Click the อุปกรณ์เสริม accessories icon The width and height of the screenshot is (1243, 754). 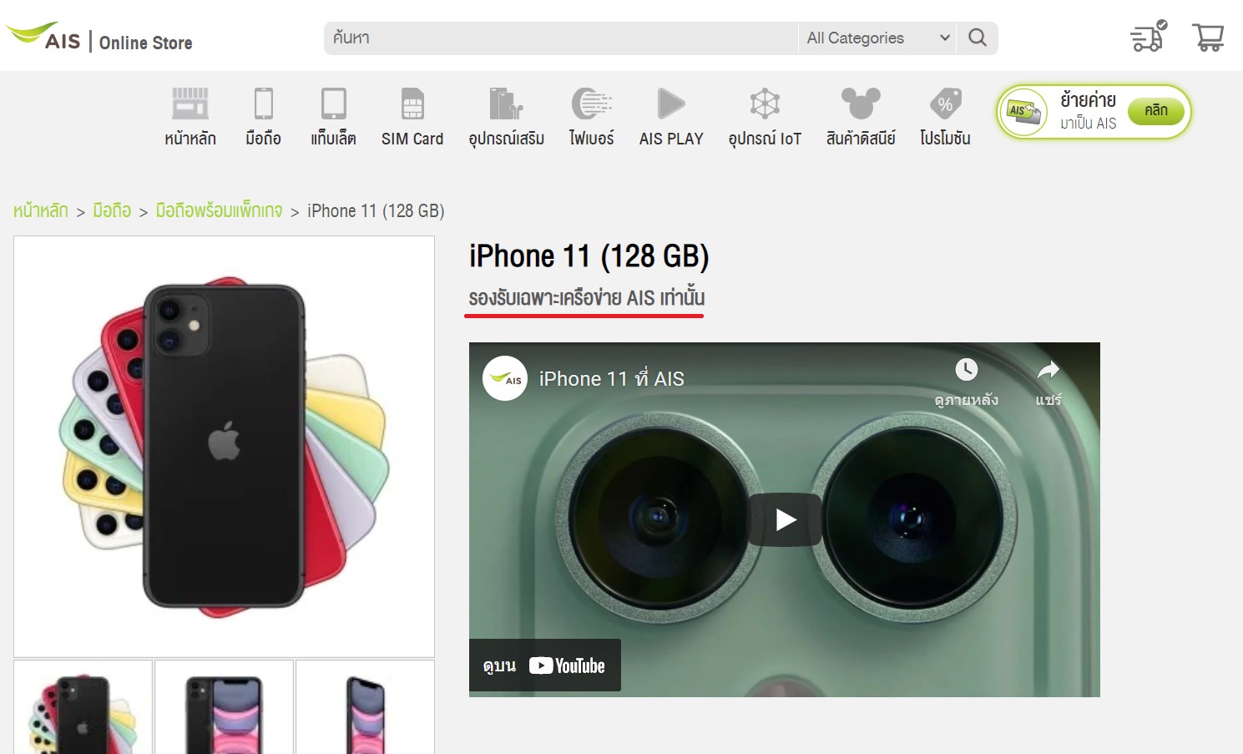coord(506,104)
